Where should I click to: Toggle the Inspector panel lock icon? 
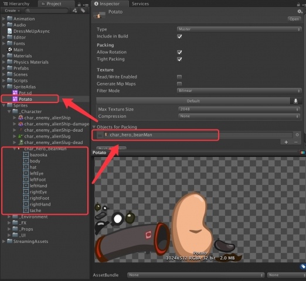click(298, 4)
